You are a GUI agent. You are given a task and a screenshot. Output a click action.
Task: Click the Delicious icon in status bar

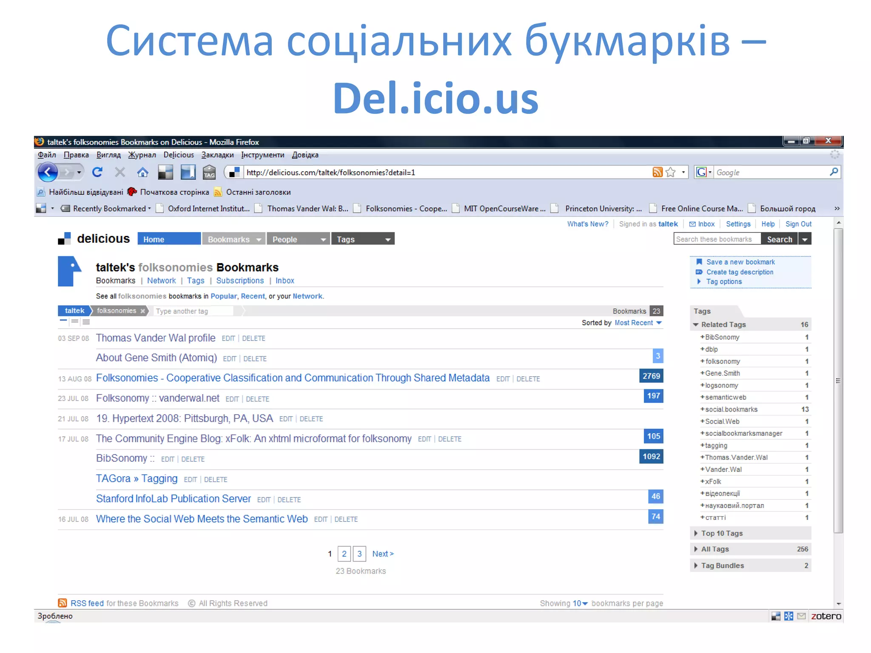pyautogui.click(x=776, y=616)
